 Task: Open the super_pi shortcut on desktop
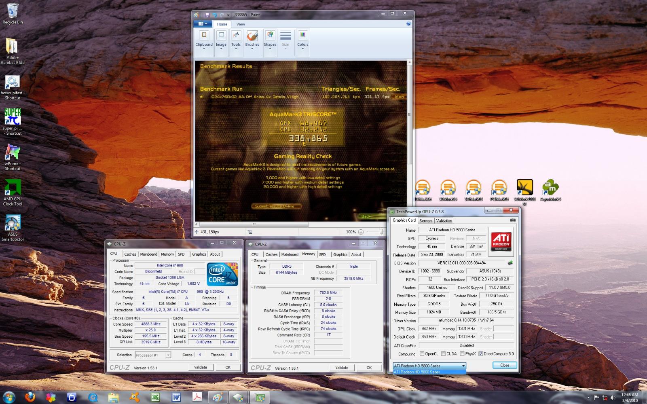click(13, 122)
